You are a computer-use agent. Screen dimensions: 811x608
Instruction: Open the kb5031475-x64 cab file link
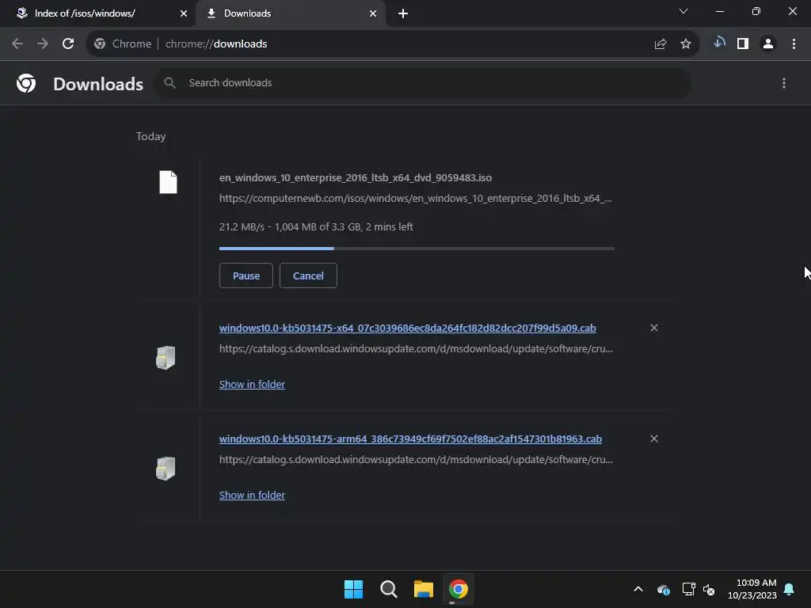point(408,329)
